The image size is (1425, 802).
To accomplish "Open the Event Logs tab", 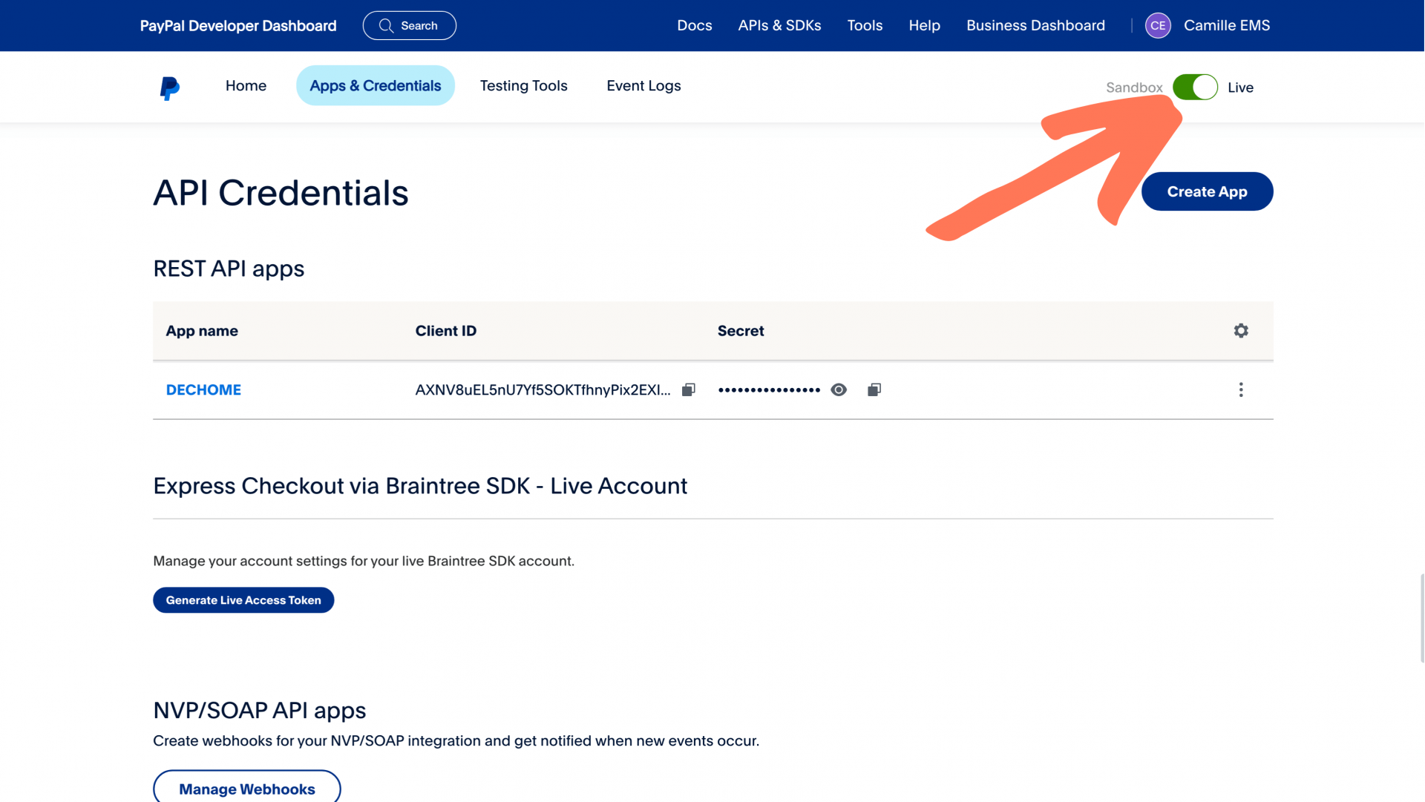I will 643,85.
